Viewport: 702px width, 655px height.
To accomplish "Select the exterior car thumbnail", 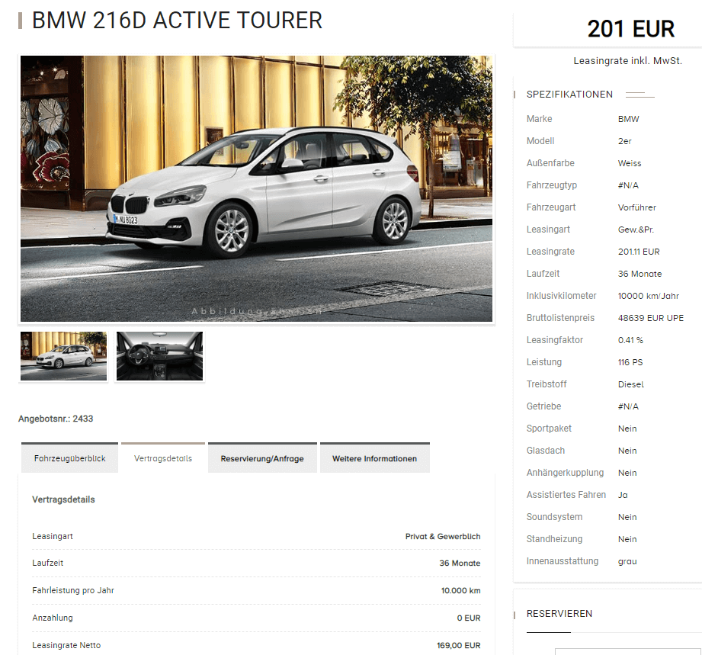I will click(x=63, y=356).
